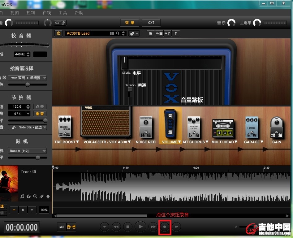Select the MT CHORUS pedal

click(x=194, y=127)
